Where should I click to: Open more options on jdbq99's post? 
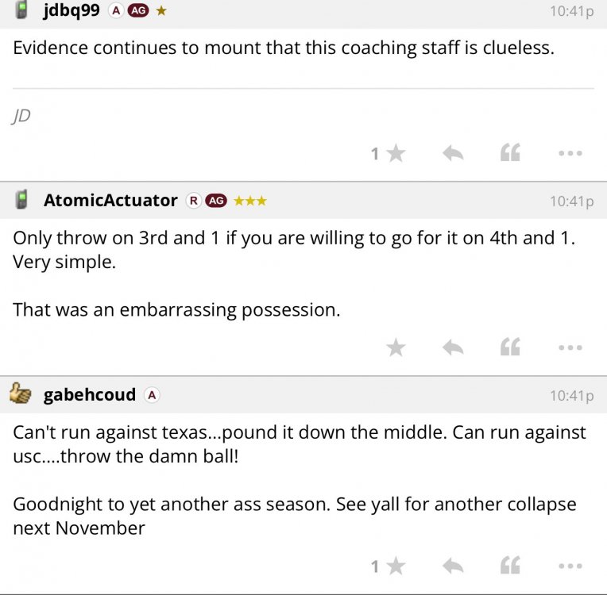pyautogui.click(x=570, y=154)
